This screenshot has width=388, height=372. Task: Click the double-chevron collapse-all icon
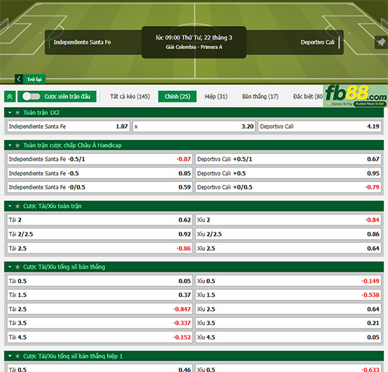point(10,97)
